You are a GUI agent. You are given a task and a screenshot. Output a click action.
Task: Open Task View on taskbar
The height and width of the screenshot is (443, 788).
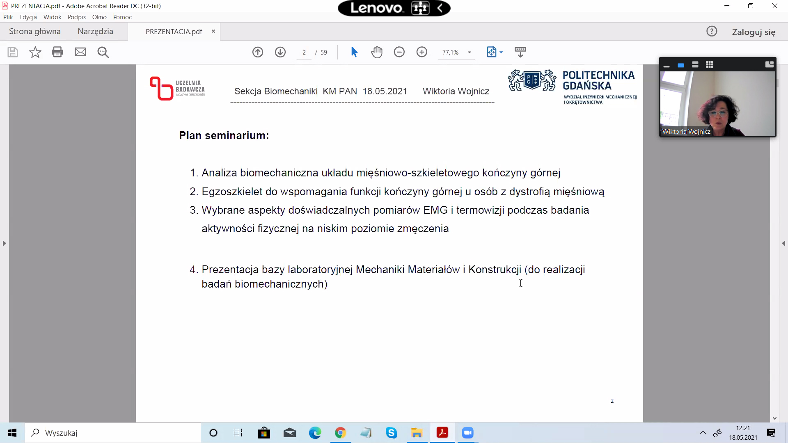pos(238,433)
